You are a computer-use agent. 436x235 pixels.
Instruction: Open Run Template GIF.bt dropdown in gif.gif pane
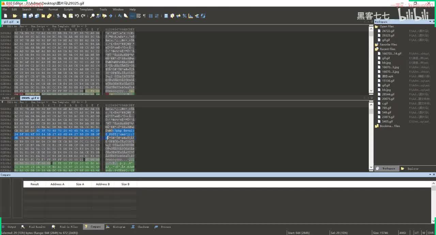(68, 26)
